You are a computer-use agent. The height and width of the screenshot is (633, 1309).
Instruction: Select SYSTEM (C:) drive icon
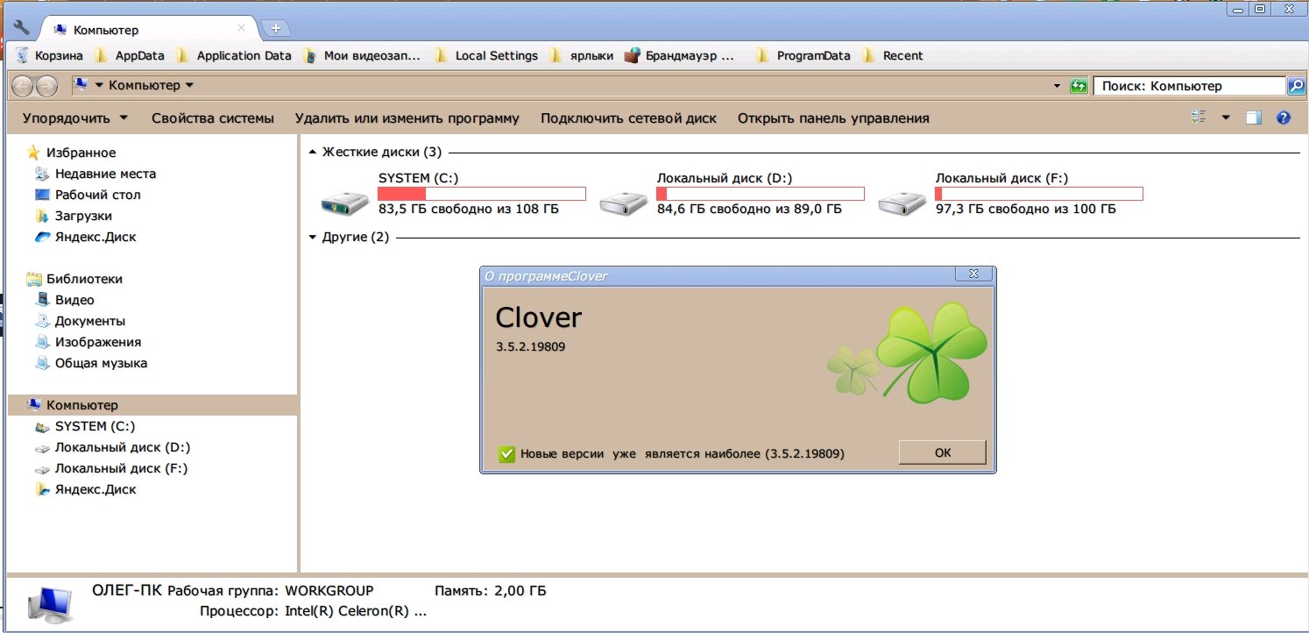coord(345,203)
